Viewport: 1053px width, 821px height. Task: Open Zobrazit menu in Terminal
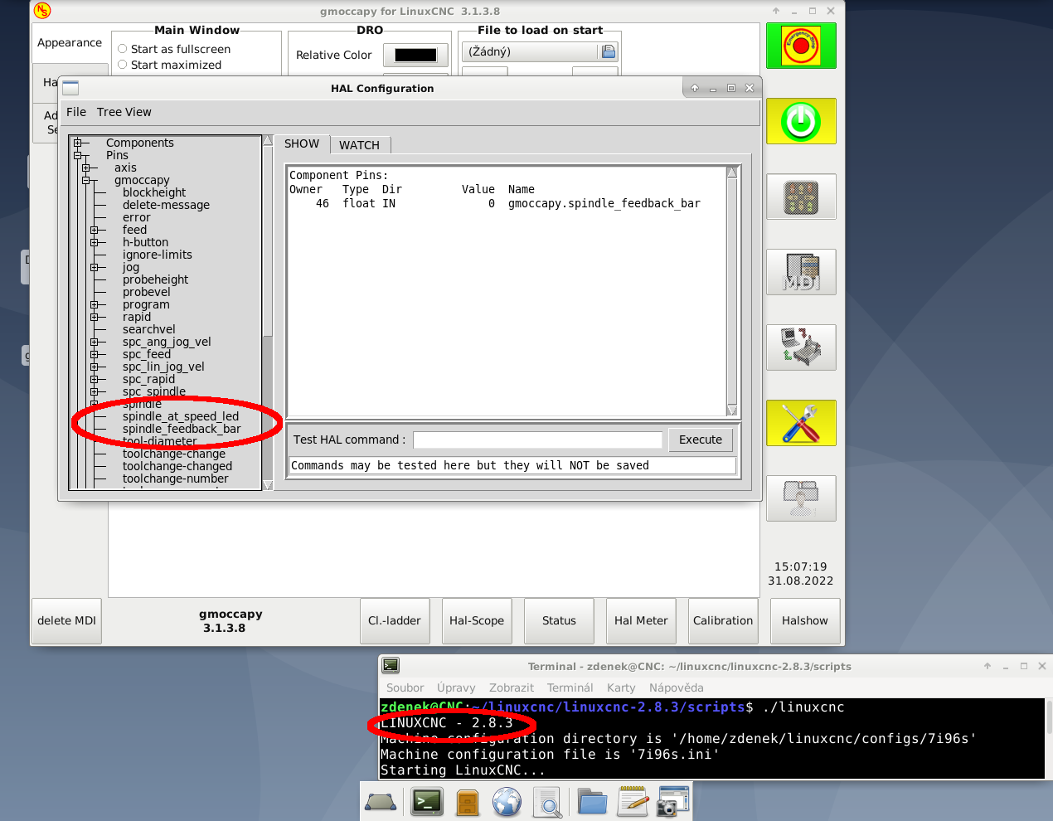(512, 687)
